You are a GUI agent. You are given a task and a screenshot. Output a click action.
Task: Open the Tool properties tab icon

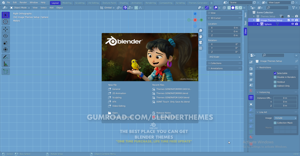[251, 62]
